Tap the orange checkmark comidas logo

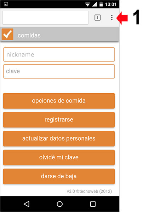(7, 34)
